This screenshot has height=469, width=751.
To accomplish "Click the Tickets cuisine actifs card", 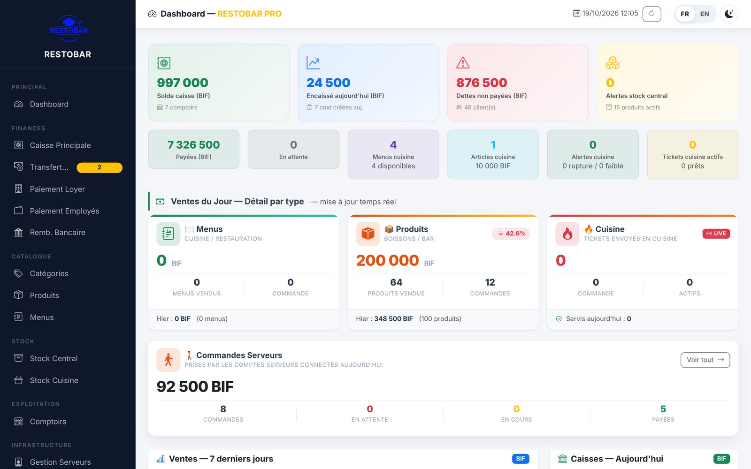I will [x=693, y=154].
